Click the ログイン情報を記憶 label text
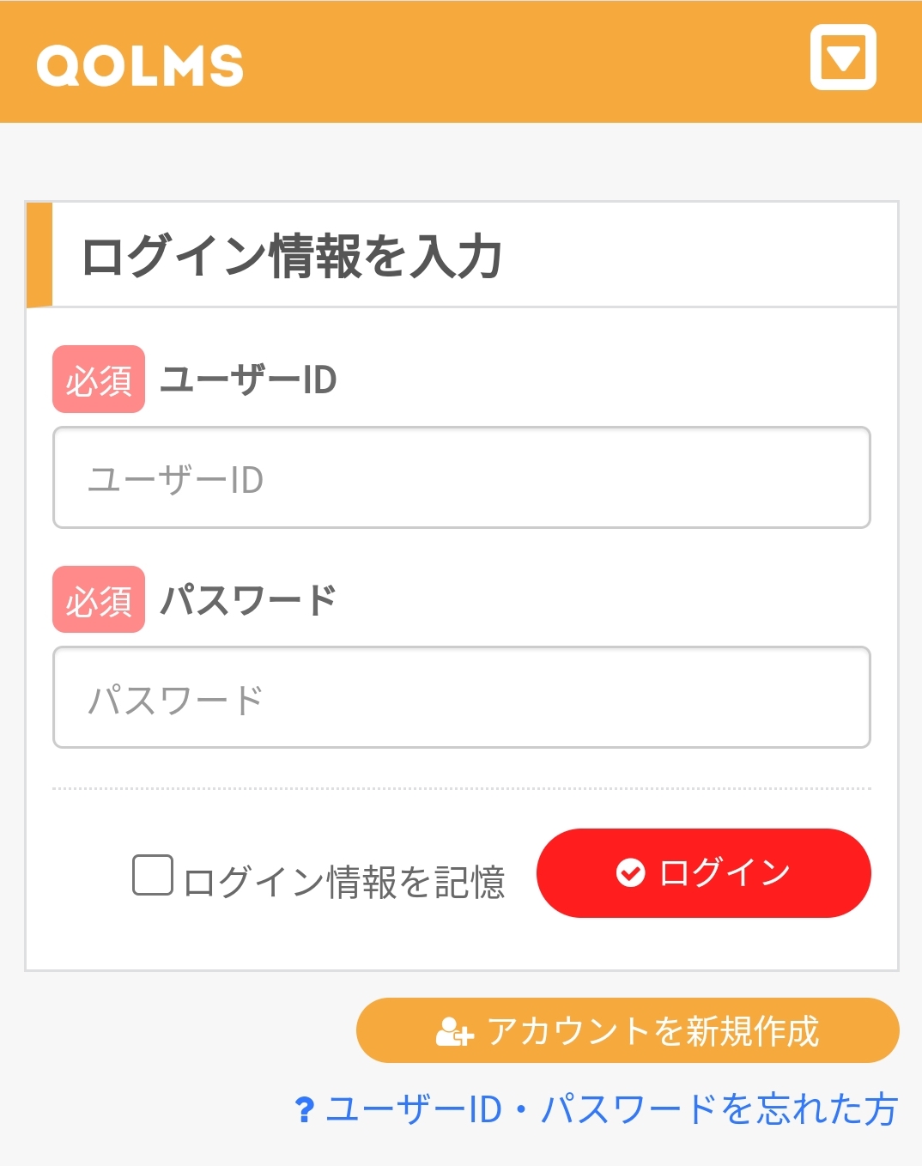Viewport: 922px width, 1166px height. 343,882
